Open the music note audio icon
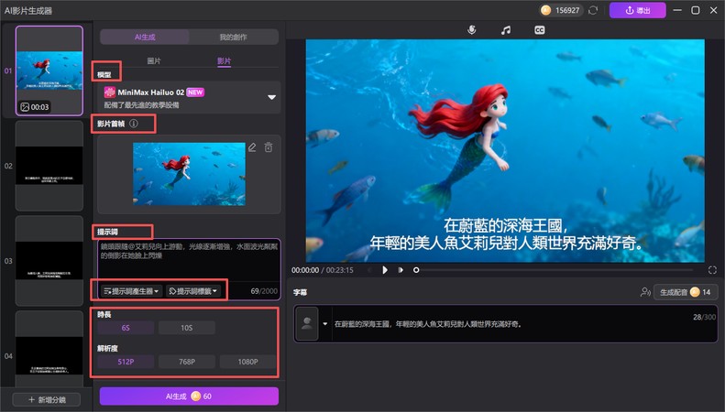The width and height of the screenshot is (725, 412). (x=505, y=29)
